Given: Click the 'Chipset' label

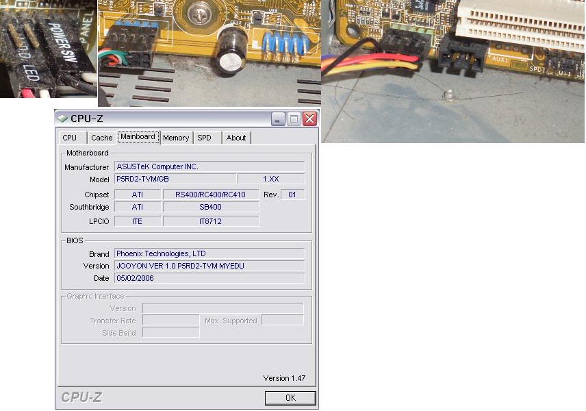Looking at the screenshot, I should click(97, 195).
